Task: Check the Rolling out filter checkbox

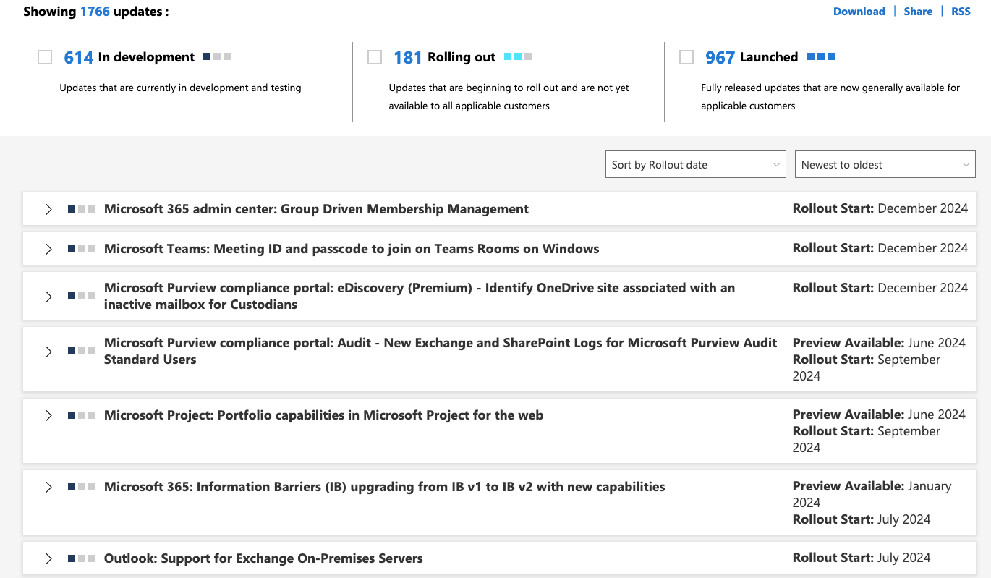Action: tap(375, 57)
